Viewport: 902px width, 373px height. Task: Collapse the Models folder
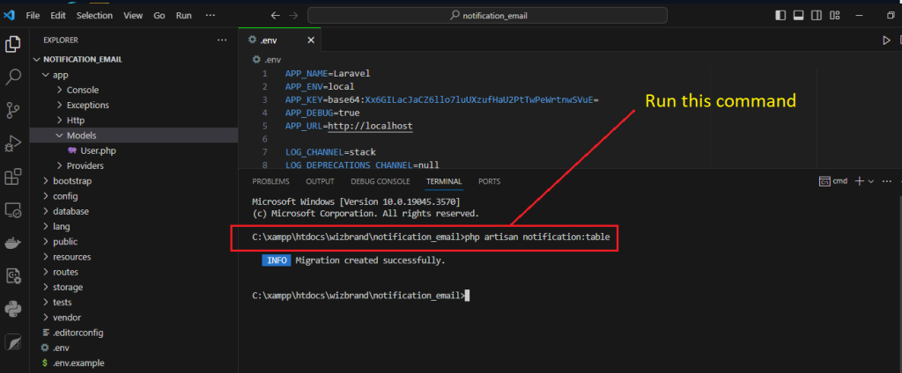click(x=81, y=135)
